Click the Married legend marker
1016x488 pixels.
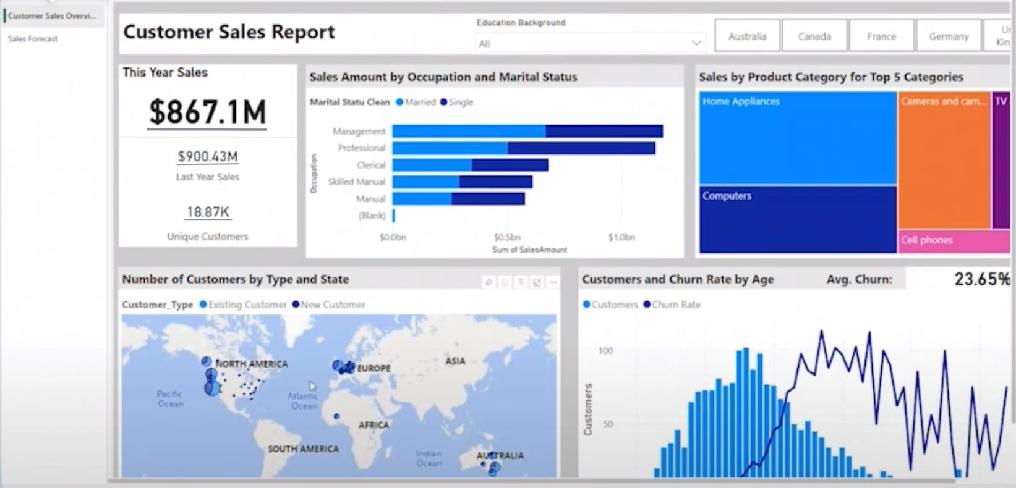click(x=399, y=102)
